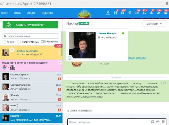The width and height of the screenshot is (169, 125).
Task: Click gift icon in message input
Action: point(152,122)
